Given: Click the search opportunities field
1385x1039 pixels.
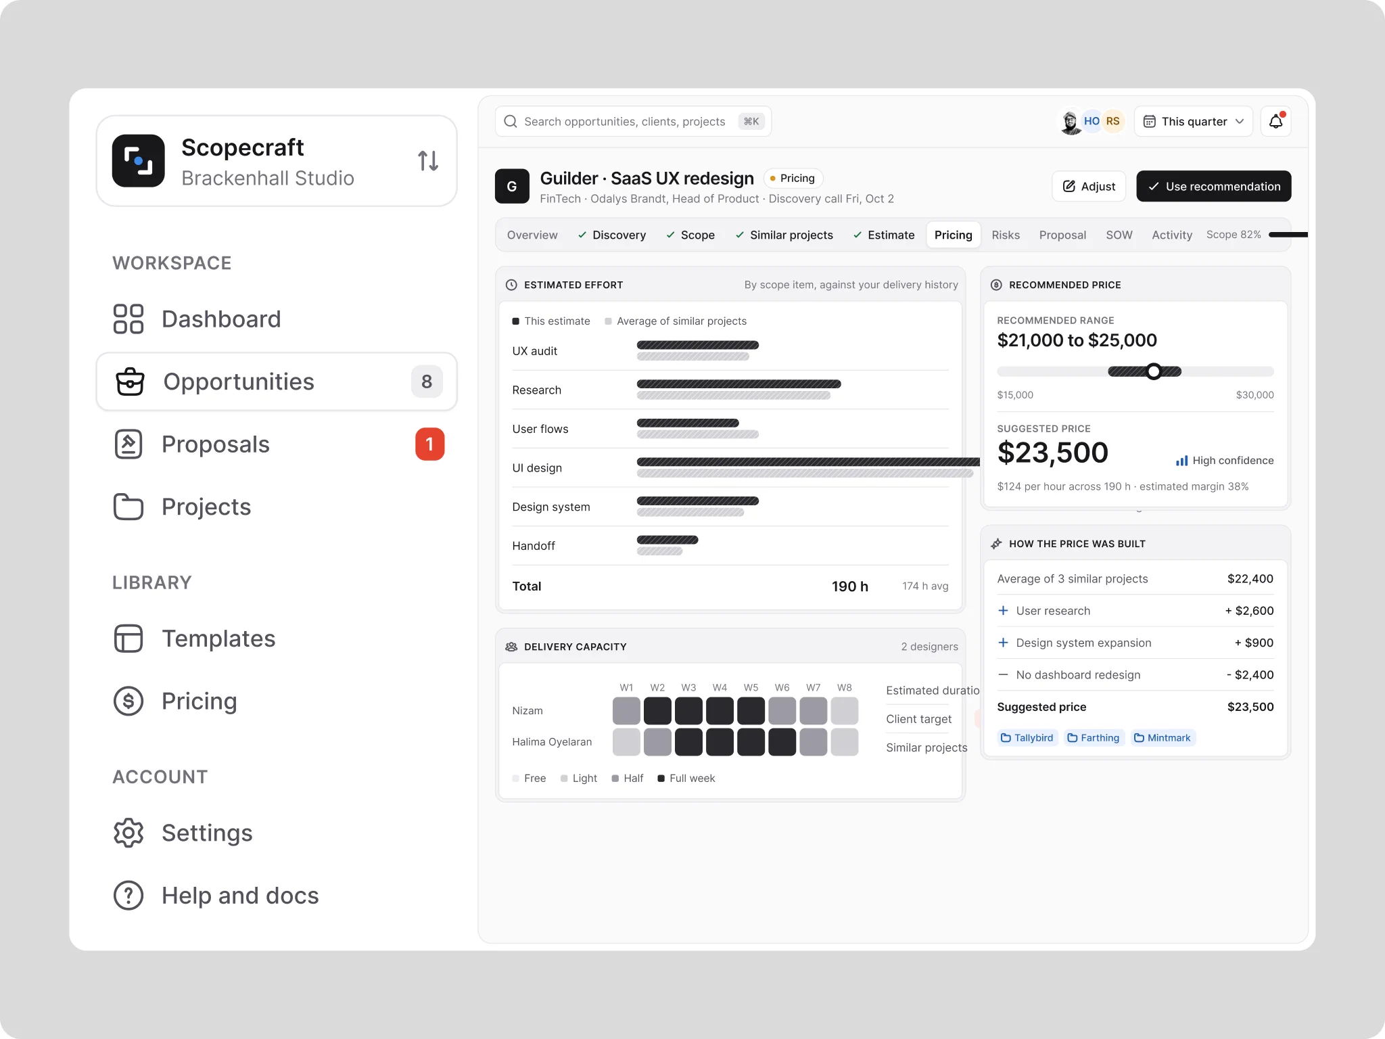Looking at the screenshot, I should [x=633, y=121].
